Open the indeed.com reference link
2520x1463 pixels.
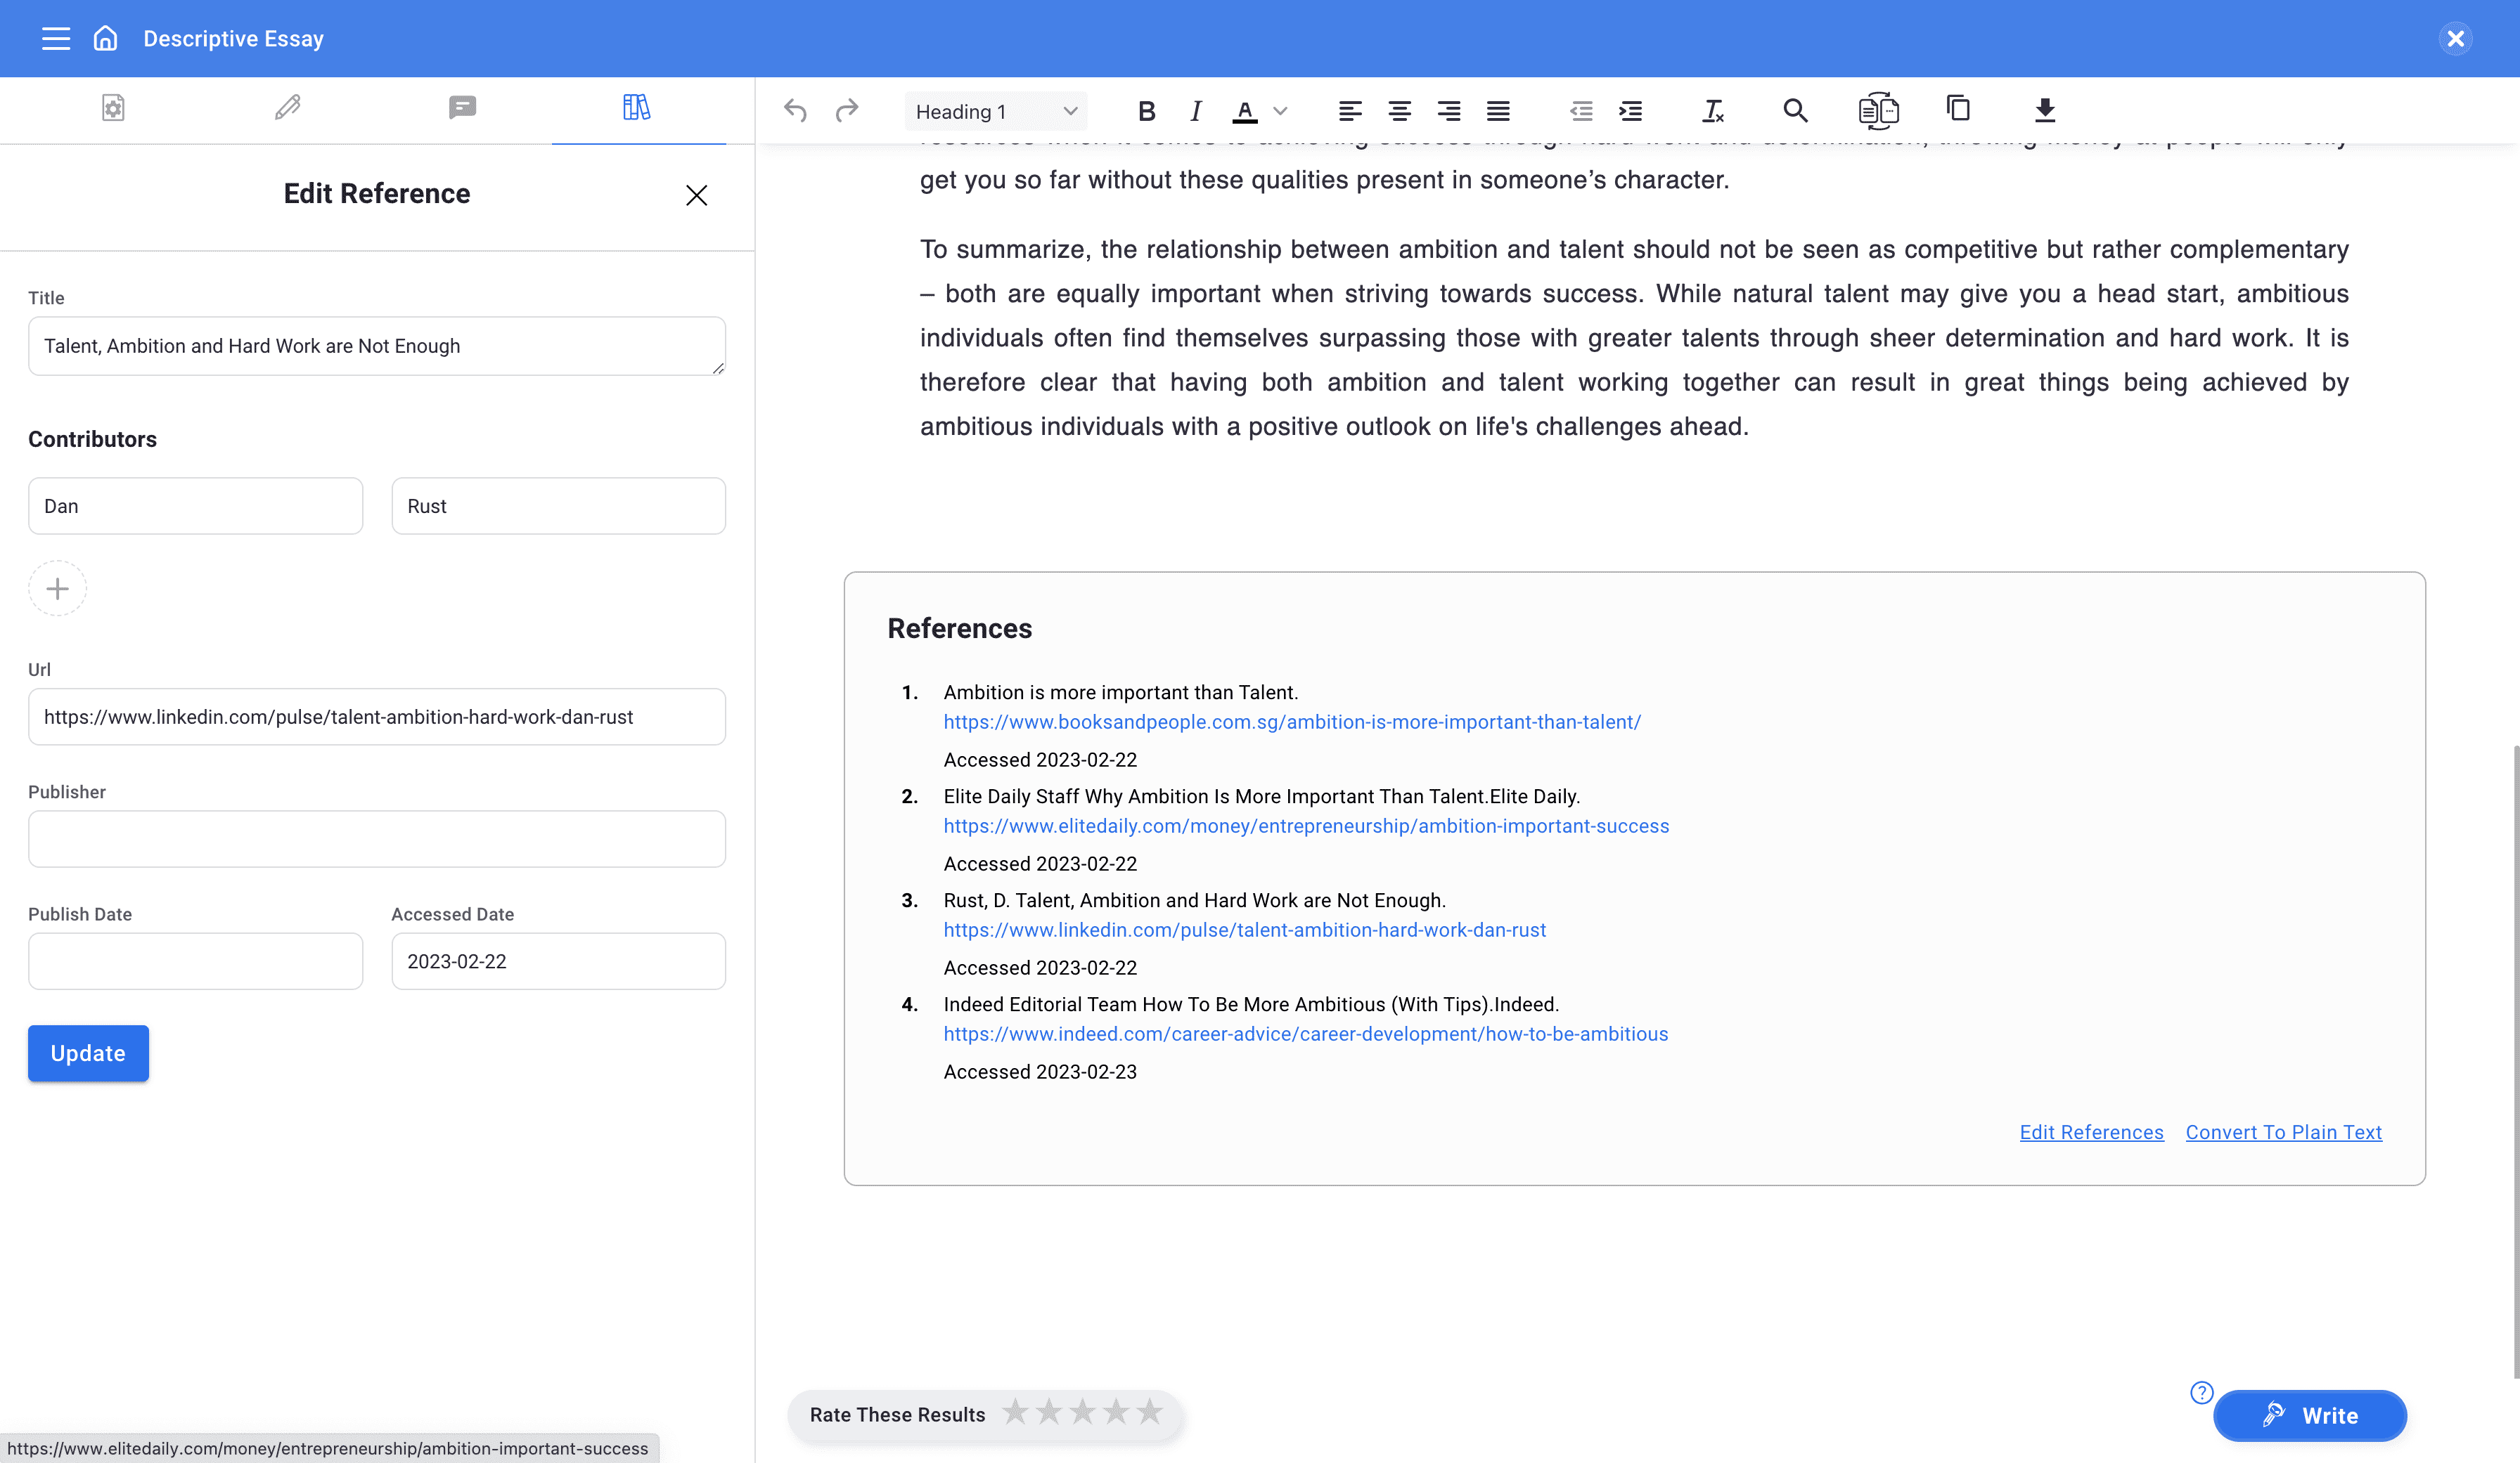click(x=1306, y=1033)
